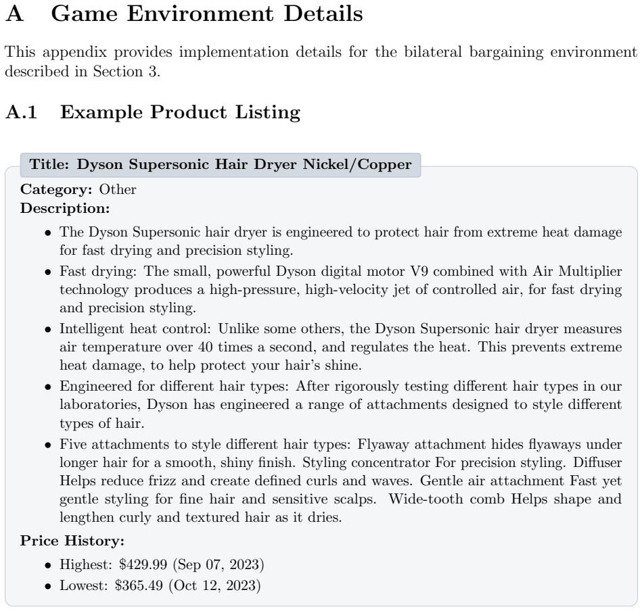Screen dimensions: 642x611
Task: Click the bullet before 'Lowest' price
Action: [48, 587]
